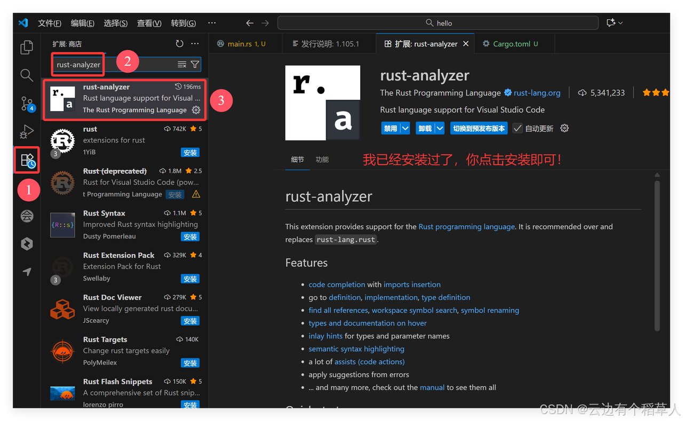The width and height of the screenshot is (683, 421).
Task: Click warning icon on Rust (deprecated) extension
Action: pos(196,194)
